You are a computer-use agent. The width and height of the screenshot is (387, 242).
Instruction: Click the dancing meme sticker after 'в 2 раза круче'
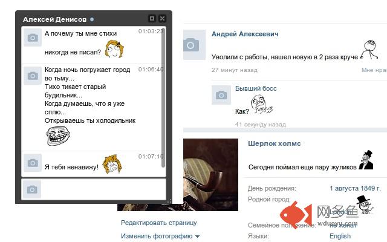tap(369, 50)
